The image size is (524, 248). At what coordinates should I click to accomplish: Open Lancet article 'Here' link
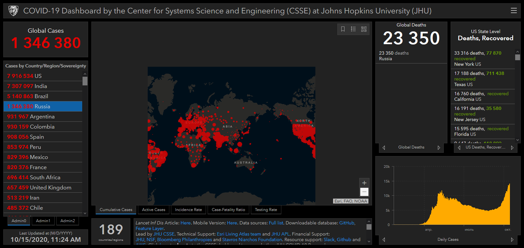(185, 223)
